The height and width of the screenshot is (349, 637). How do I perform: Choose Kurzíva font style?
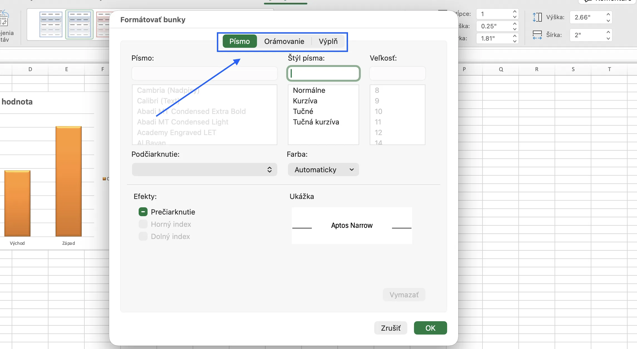click(305, 101)
